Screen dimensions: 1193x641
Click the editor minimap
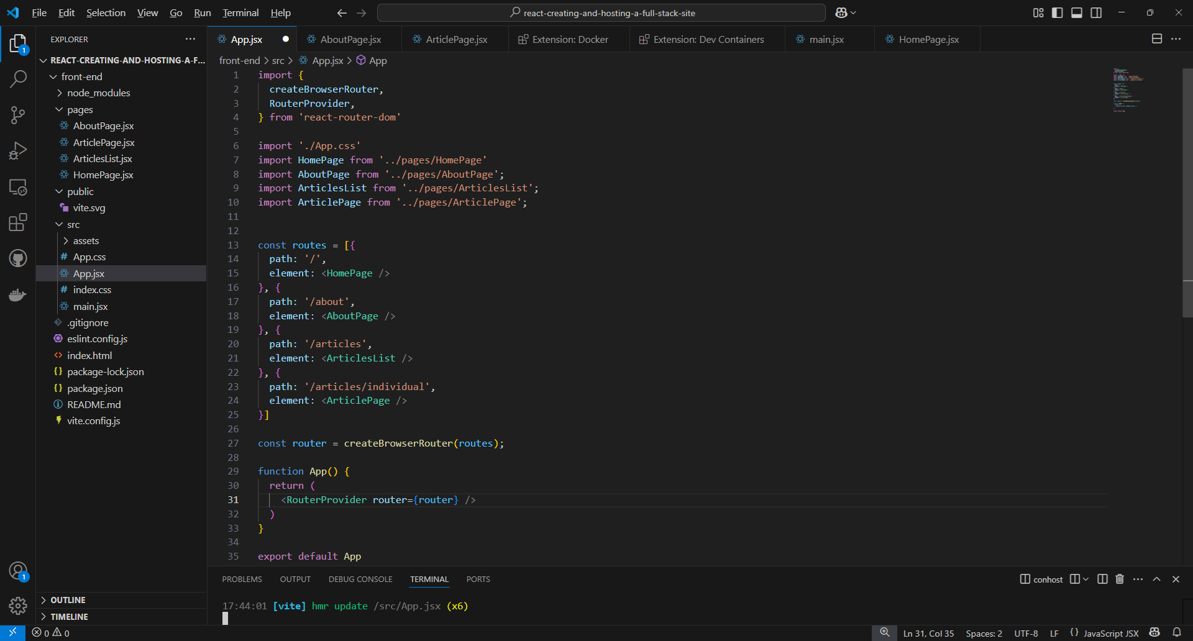1129,90
